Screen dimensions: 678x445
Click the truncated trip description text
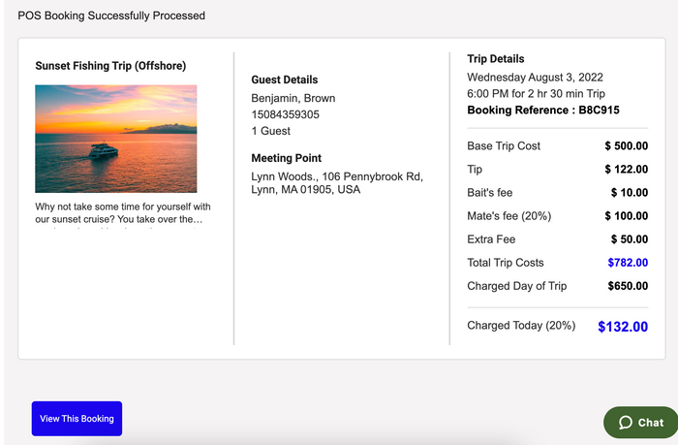coord(122,212)
